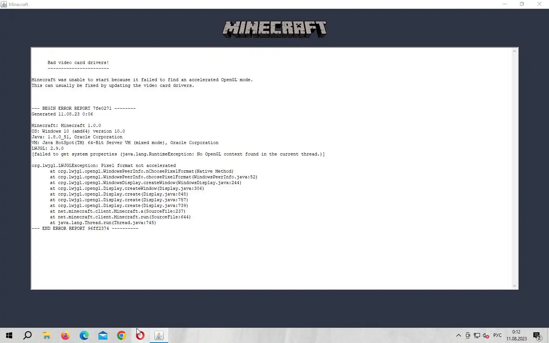Click the 'failed to get system properties' line
549x343 pixels.
point(178,154)
